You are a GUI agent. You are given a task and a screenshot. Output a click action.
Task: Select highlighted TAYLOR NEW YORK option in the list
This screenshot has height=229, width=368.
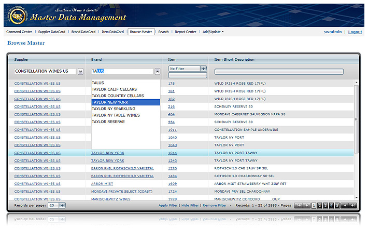point(125,102)
